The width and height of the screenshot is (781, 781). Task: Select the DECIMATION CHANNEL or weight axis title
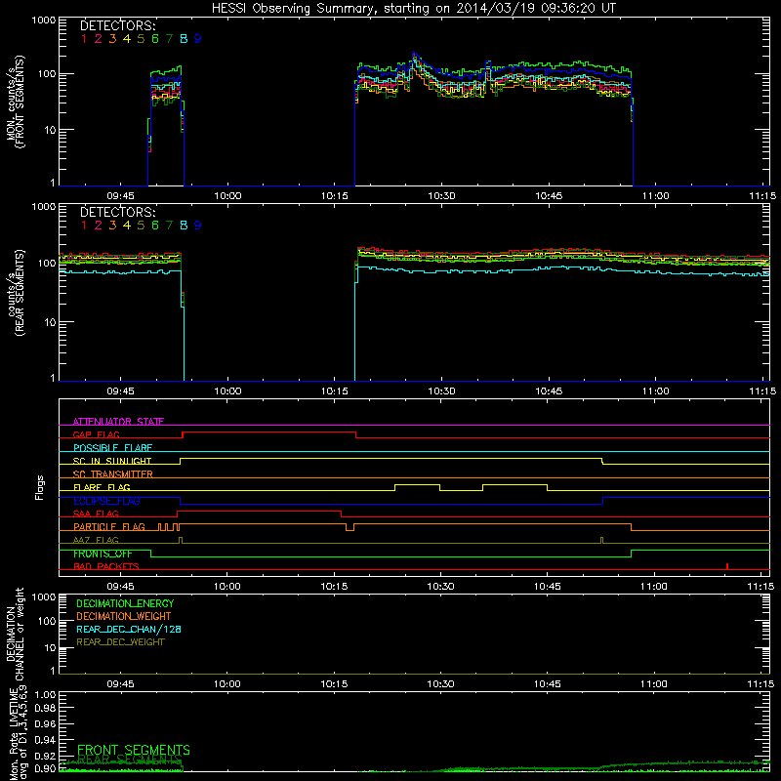coord(16,634)
